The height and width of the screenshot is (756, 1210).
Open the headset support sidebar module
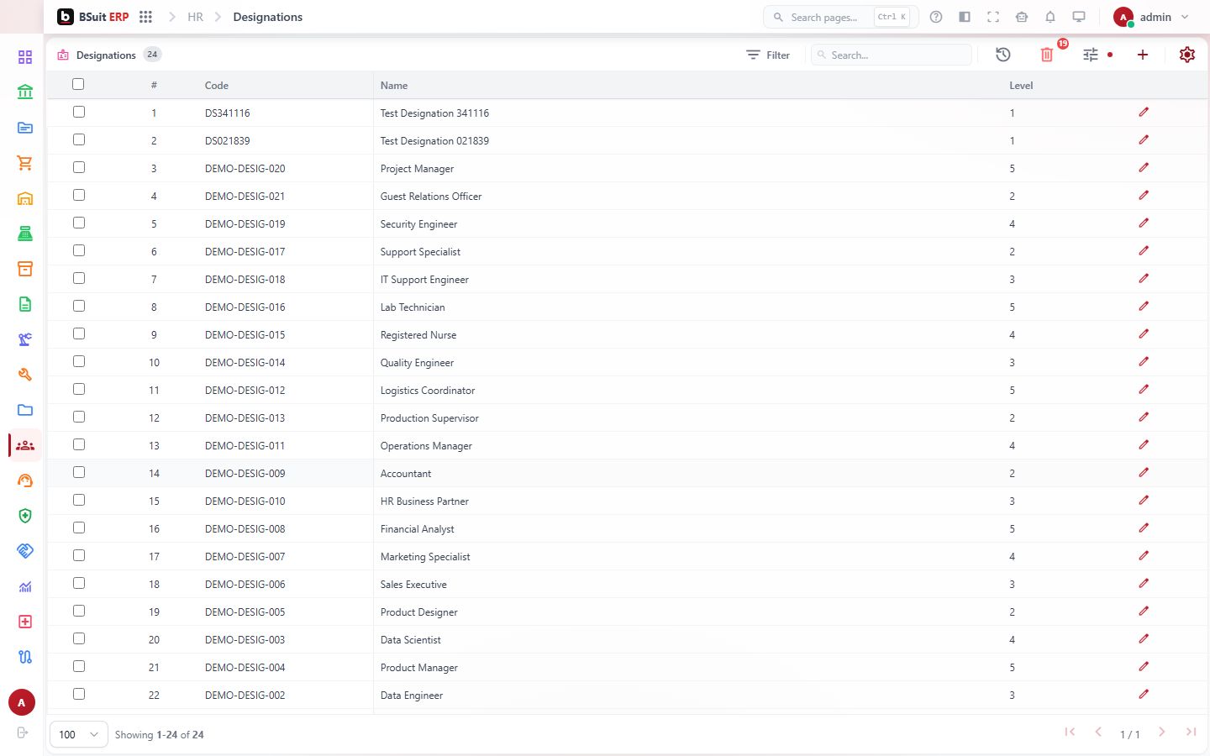click(25, 480)
